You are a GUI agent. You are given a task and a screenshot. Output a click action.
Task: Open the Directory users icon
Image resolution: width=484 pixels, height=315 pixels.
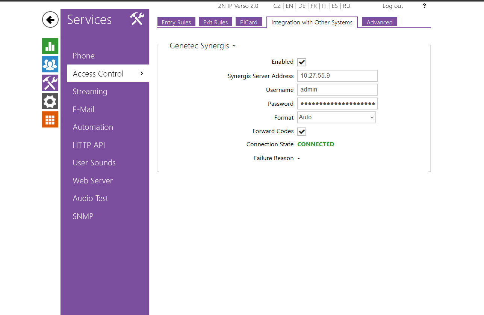[x=50, y=64]
